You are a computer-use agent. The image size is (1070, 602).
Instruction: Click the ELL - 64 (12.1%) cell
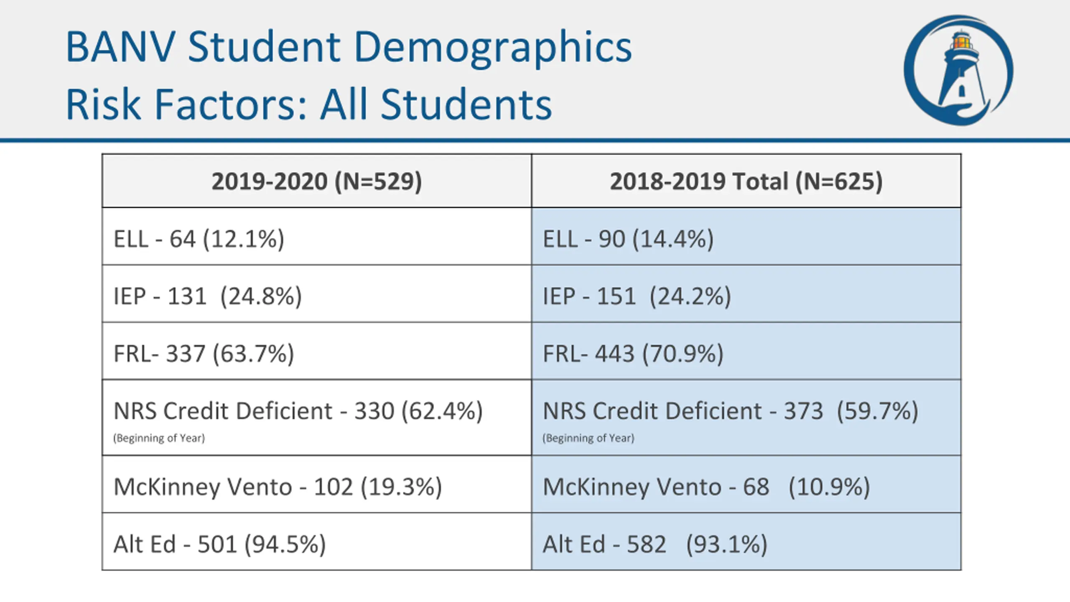[x=199, y=239]
